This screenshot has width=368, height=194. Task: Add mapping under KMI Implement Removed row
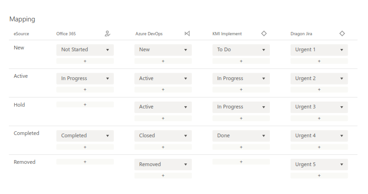pyautogui.click(x=241, y=162)
